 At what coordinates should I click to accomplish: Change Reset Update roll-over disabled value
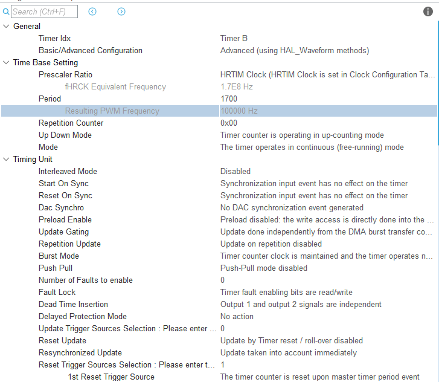click(x=292, y=340)
